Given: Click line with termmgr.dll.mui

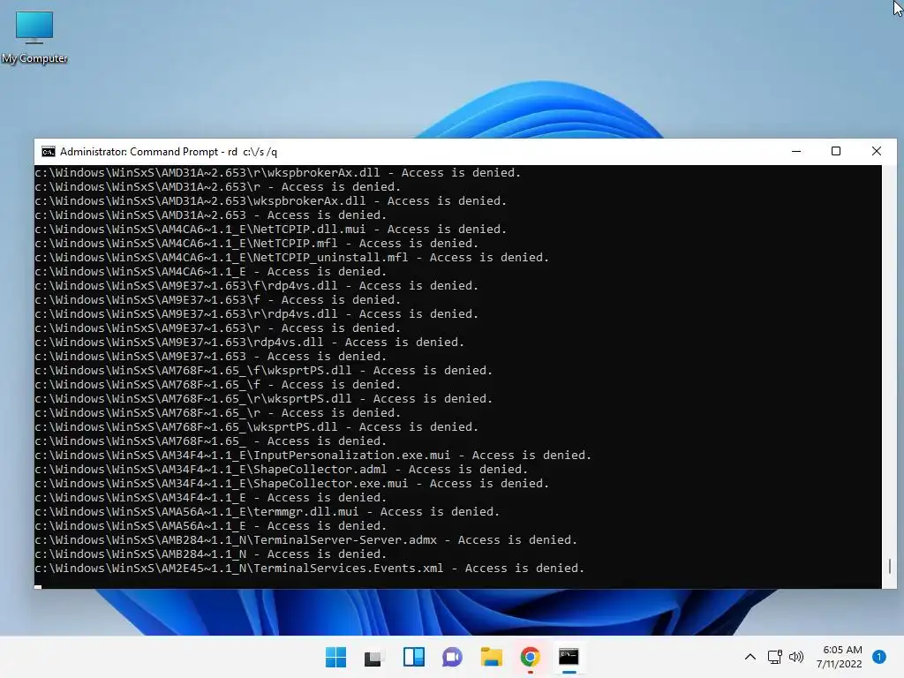Looking at the screenshot, I should [x=267, y=512].
